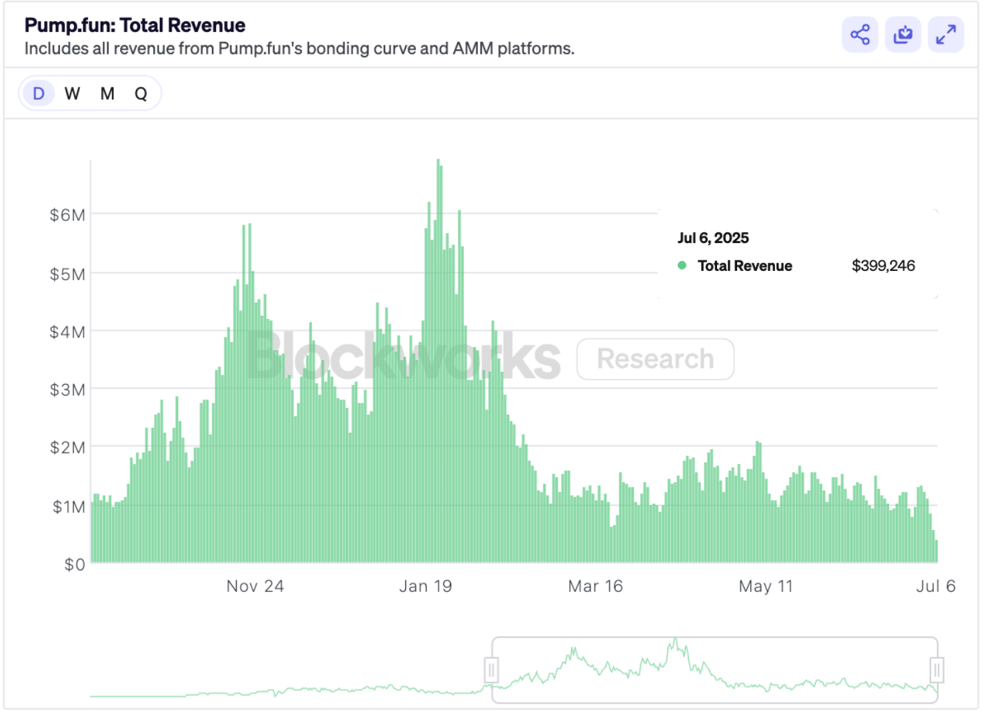This screenshot has width=983, height=713.
Task: Click the download chart data icon
Action: [x=903, y=35]
